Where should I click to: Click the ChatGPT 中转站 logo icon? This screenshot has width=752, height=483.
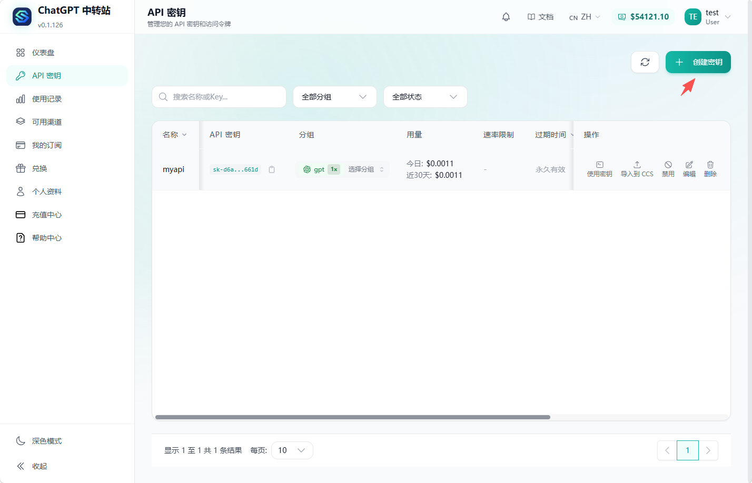click(x=22, y=17)
